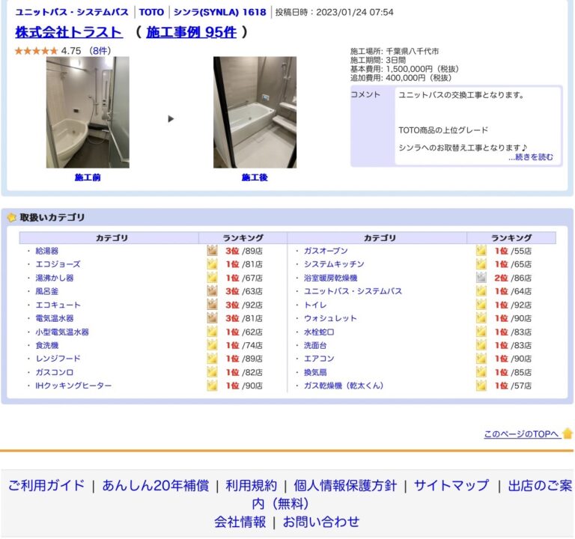
Task: Open ガス乾燥機（乾太くん） category
Action: pyautogui.click(x=344, y=386)
